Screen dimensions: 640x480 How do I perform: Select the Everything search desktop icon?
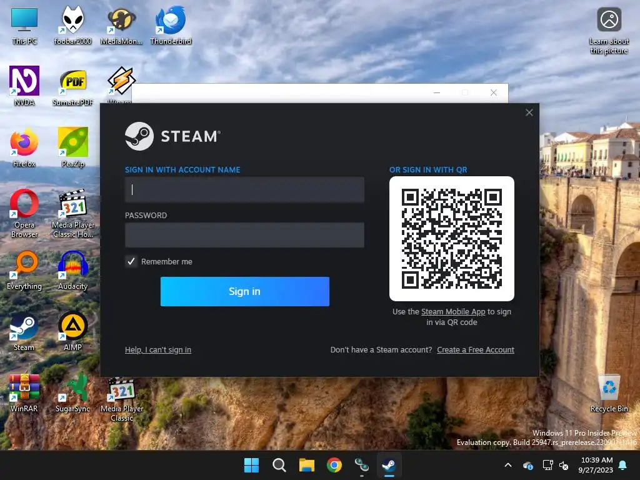click(24, 270)
